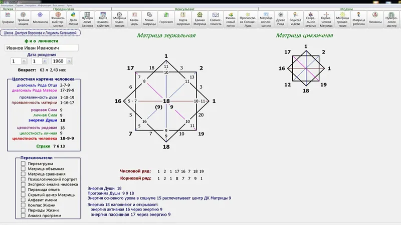Viewport: 401px width, 225px height.
Task: Enable Периоды Жизни checkbox
Action: 23,210
